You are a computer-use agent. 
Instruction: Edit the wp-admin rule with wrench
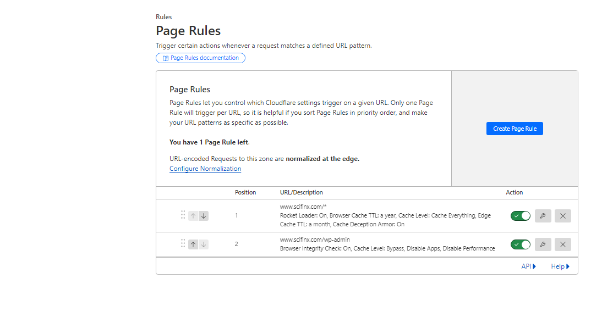coord(543,244)
